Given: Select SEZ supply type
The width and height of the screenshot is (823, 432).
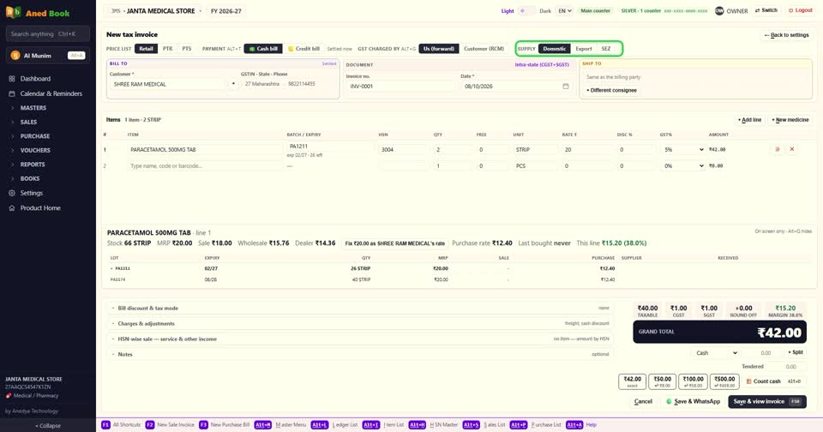Looking at the screenshot, I should pyautogui.click(x=606, y=49).
